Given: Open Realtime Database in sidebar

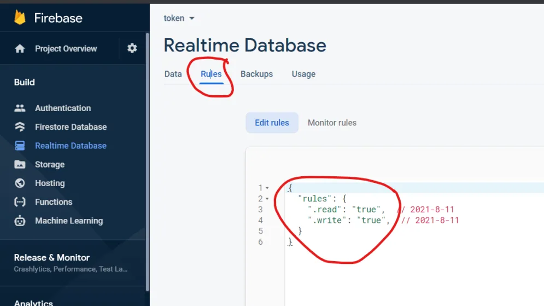Looking at the screenshot, I should [71, 146].
